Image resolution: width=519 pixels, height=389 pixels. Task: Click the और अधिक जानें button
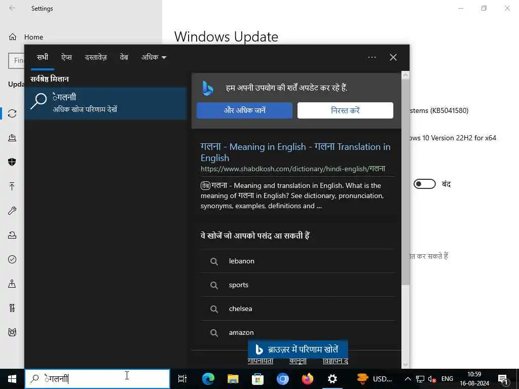tap(245, 110)
